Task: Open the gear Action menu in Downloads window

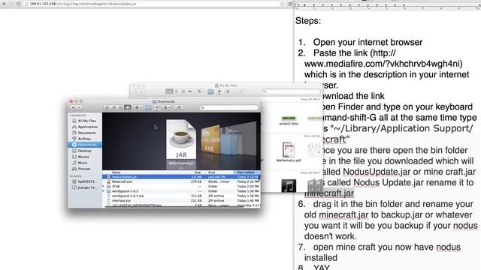Action: coord(138,107)
